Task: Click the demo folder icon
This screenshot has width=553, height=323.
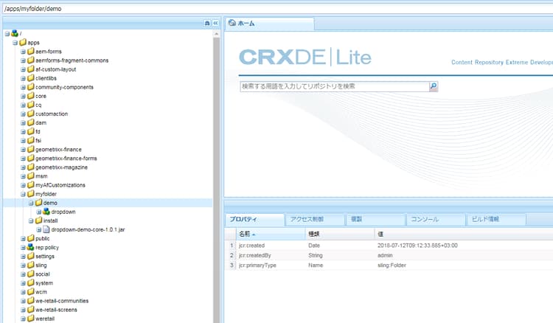Action: coord(38,203)
